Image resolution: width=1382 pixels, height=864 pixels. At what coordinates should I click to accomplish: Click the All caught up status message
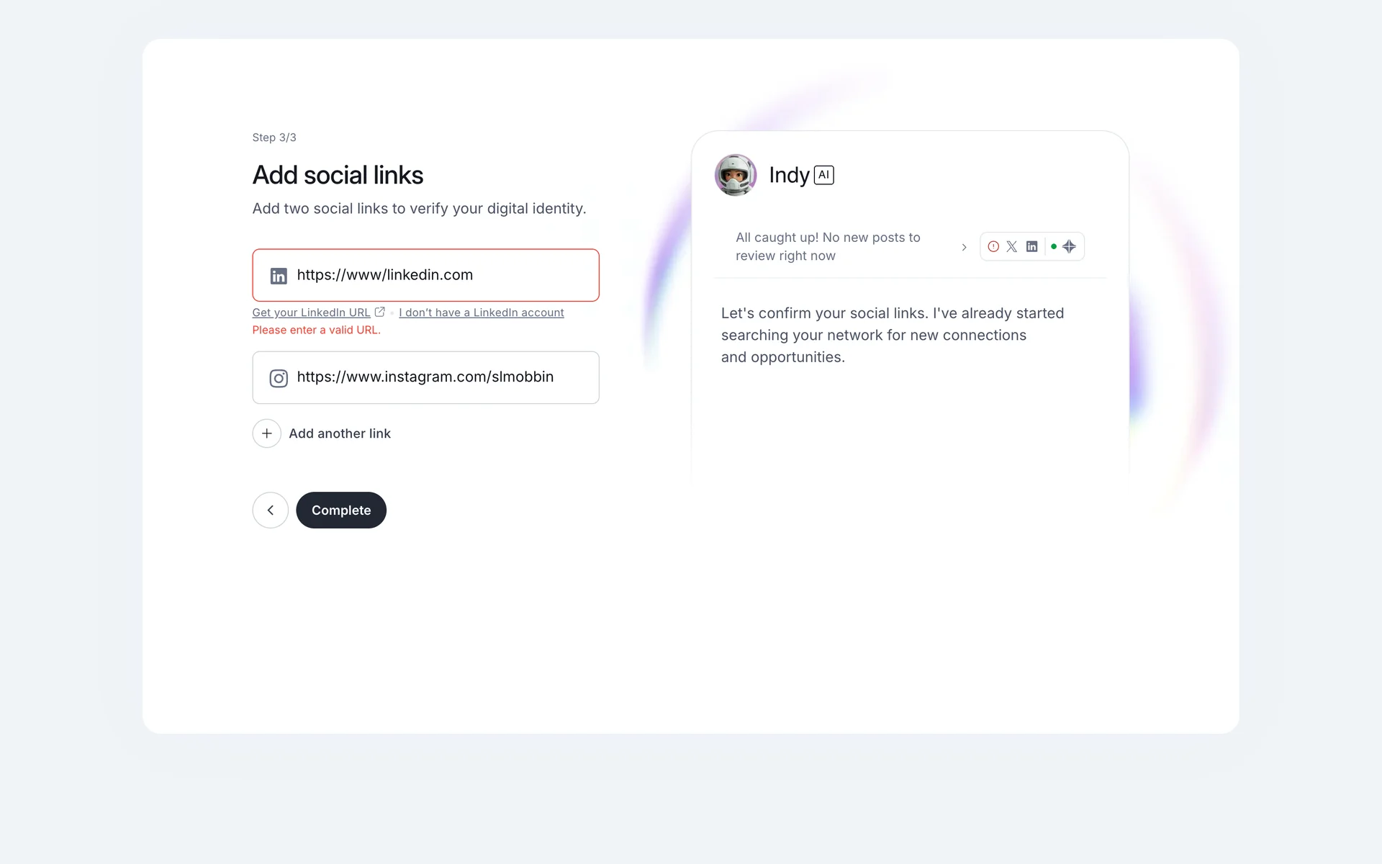coord(828,246)
